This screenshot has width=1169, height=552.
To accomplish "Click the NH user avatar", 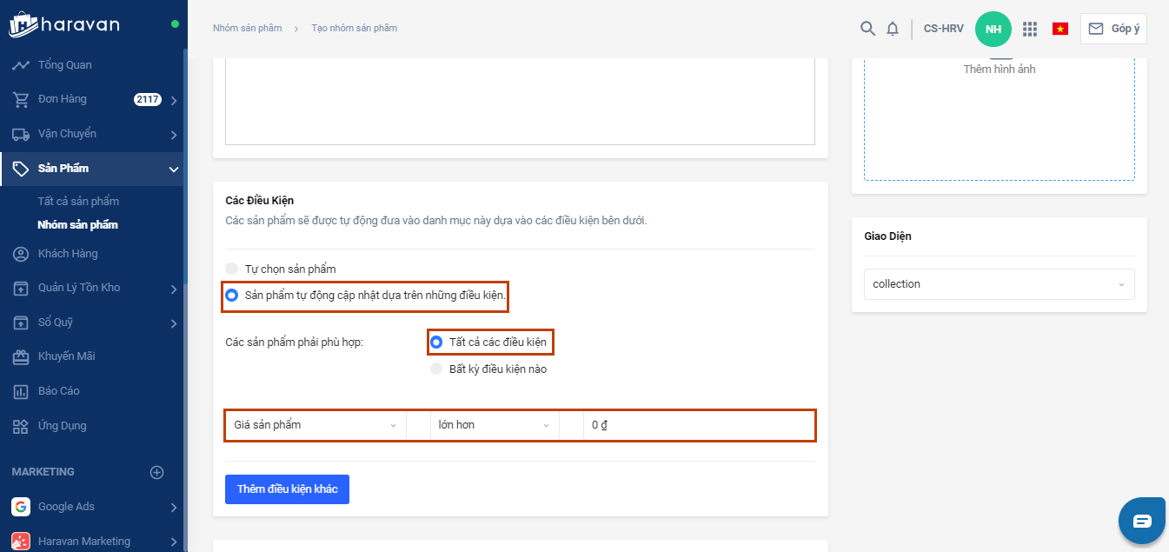I will pyautogui.click(x=993, y=29).
